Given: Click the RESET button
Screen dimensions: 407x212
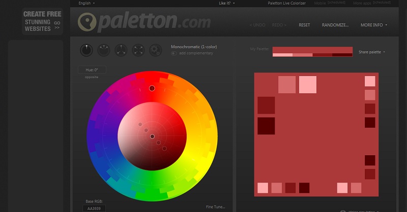Looking at the screenshot, I should coord(304,25).
